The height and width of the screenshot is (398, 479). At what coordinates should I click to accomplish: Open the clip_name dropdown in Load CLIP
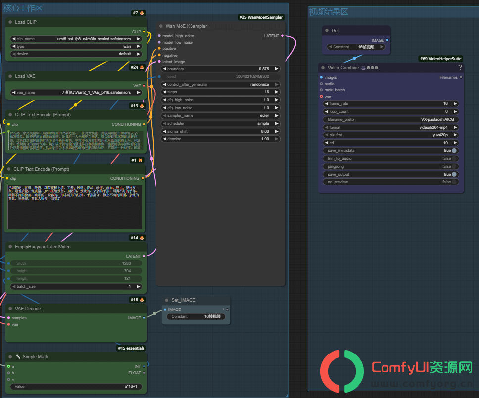(76, 39)
